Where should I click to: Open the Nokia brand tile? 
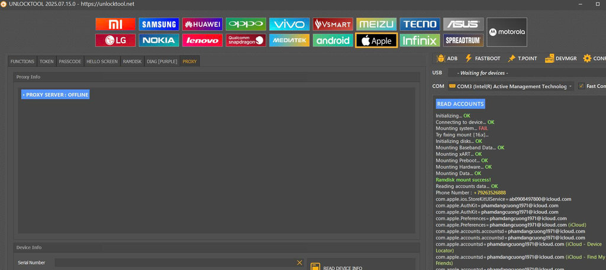[x=159, y=40]
